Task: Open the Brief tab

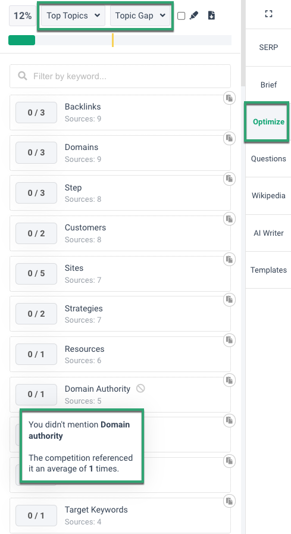Action: [268, 85]
